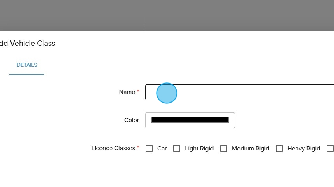334x187 pixels.
Task: Click the red asterisk beside Licence Classes
Action: [x=138, y=147]
